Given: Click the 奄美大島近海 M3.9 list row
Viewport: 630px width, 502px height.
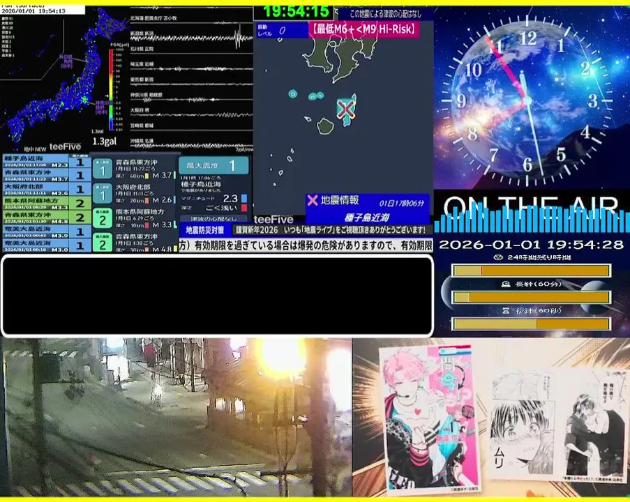Looking at the screenshot, I should (47, 231).
